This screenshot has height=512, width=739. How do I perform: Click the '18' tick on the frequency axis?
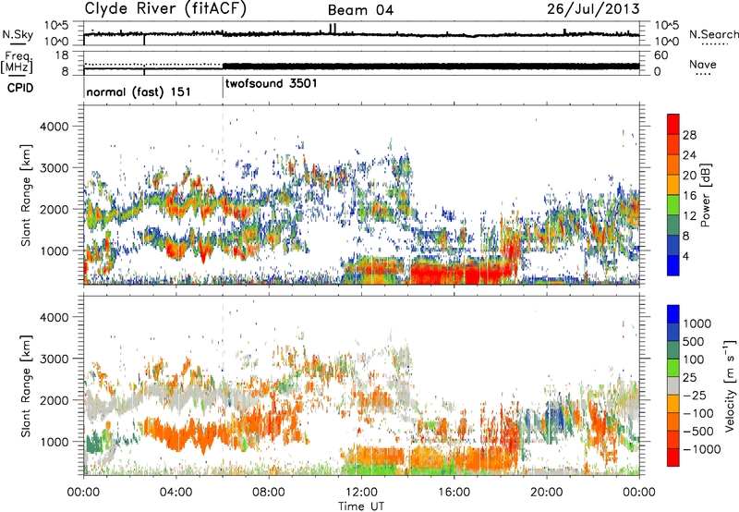click(62, 55)
